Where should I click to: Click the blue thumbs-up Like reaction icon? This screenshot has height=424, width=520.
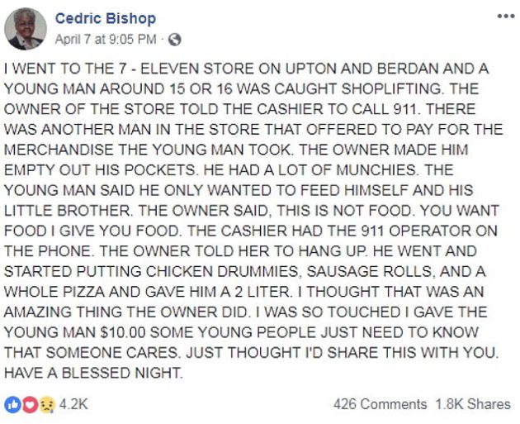[13, 404]
